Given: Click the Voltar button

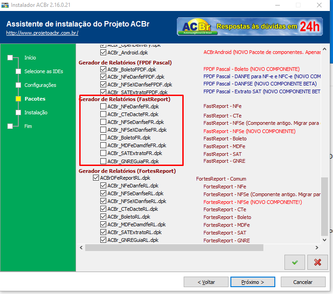Looking at the screenshot, I should [206, 282].
